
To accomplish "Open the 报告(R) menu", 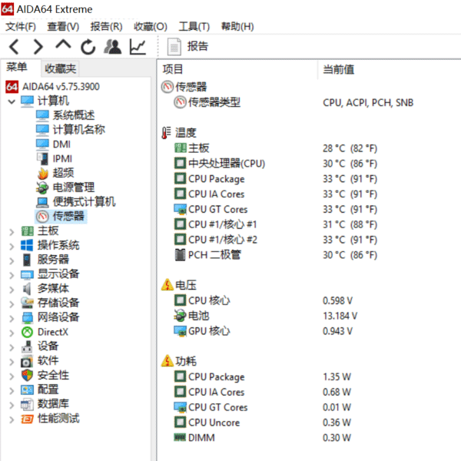I will point(107,27).
